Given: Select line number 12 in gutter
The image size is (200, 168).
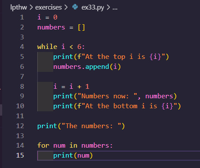Looking at the screenshot, I should 20,126.
